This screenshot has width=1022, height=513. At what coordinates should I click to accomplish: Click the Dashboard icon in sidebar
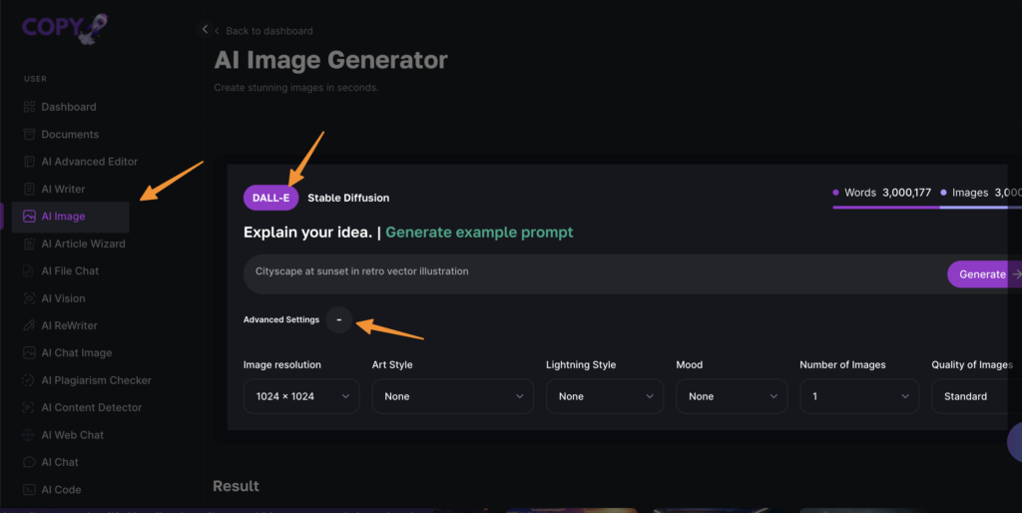(x=30, y=107)
